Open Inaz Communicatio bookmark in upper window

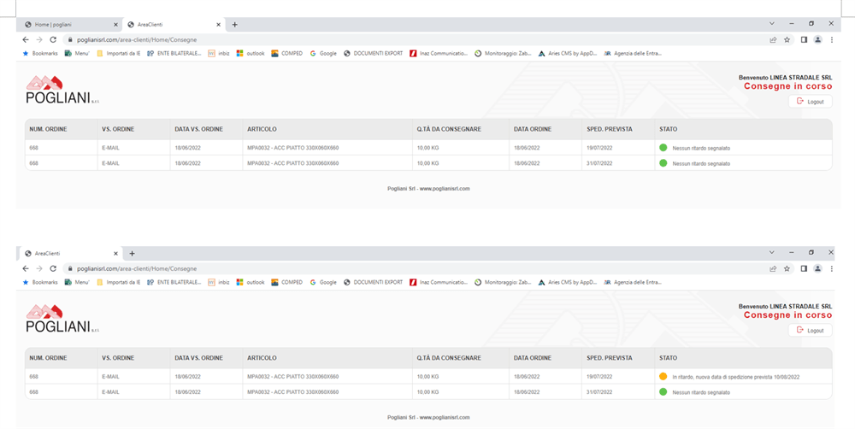(x=439, y=54)
